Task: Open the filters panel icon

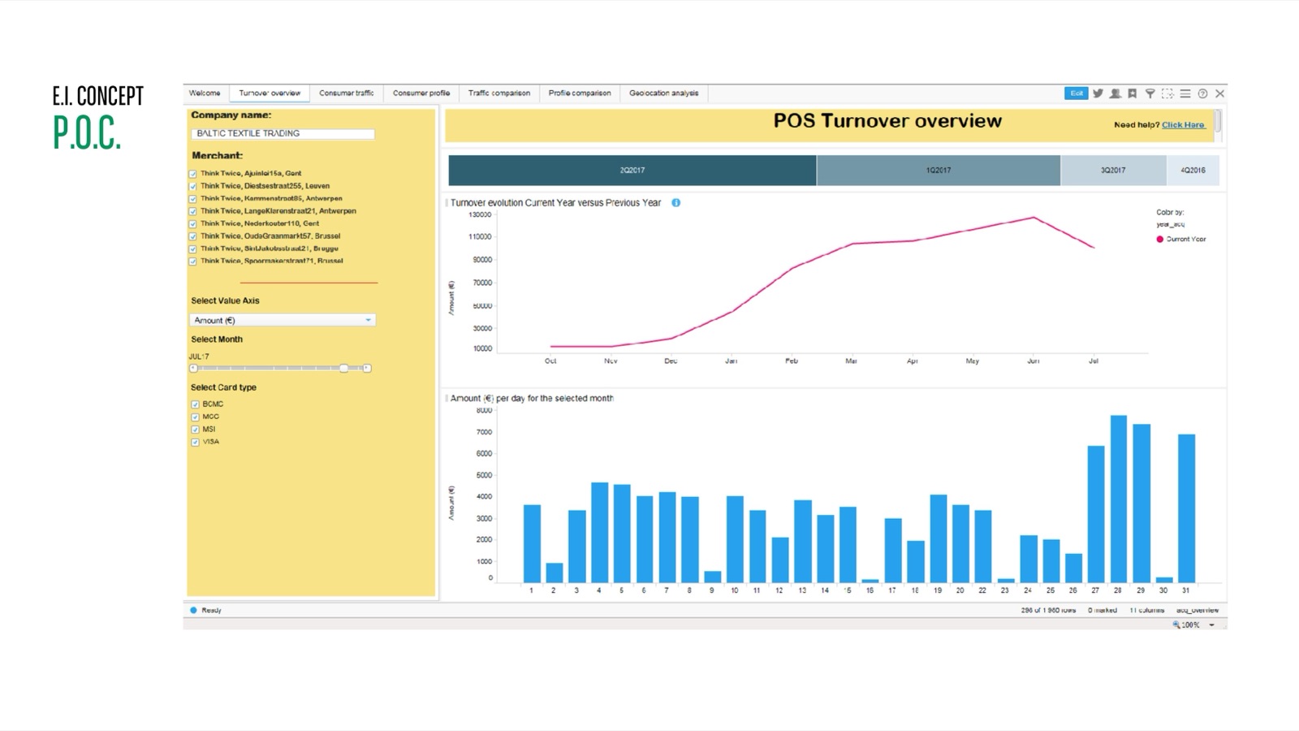Action: pyautogui.click(x=1150, y=93)
